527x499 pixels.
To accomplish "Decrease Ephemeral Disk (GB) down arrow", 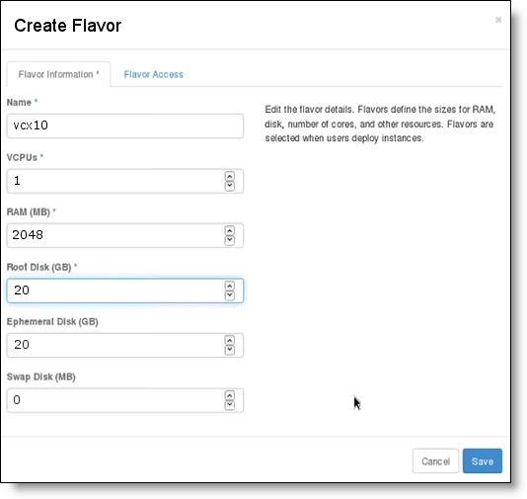I will (230, 350).
